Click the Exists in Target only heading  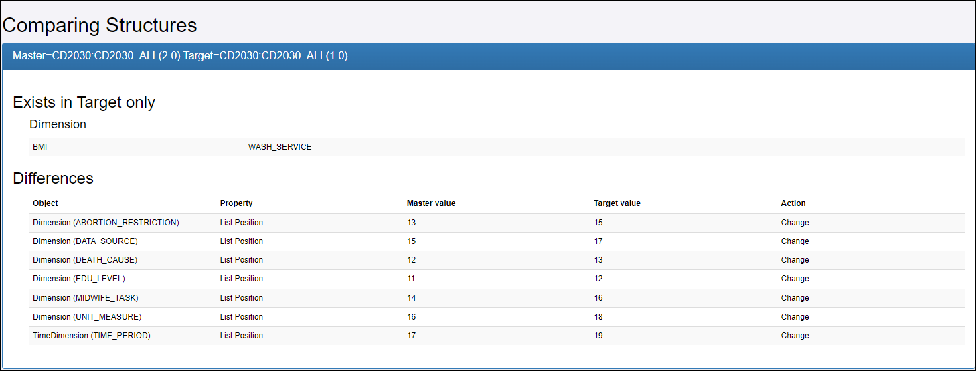pos(84,102)
